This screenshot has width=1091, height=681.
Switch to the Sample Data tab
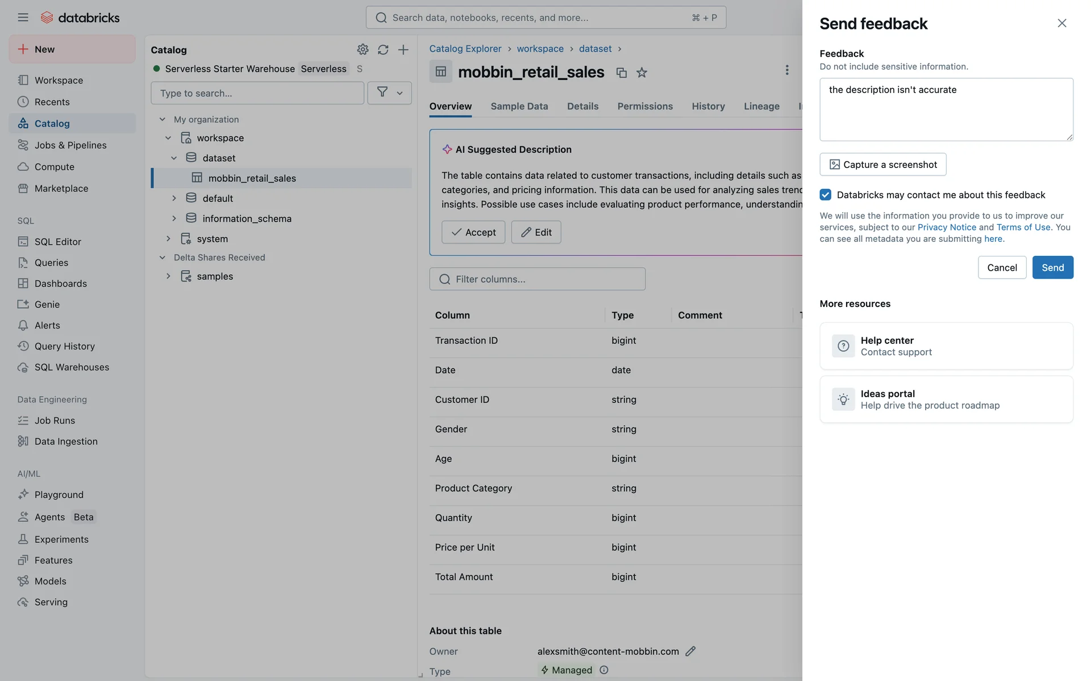pyautogui.click(x=519, y=106)
